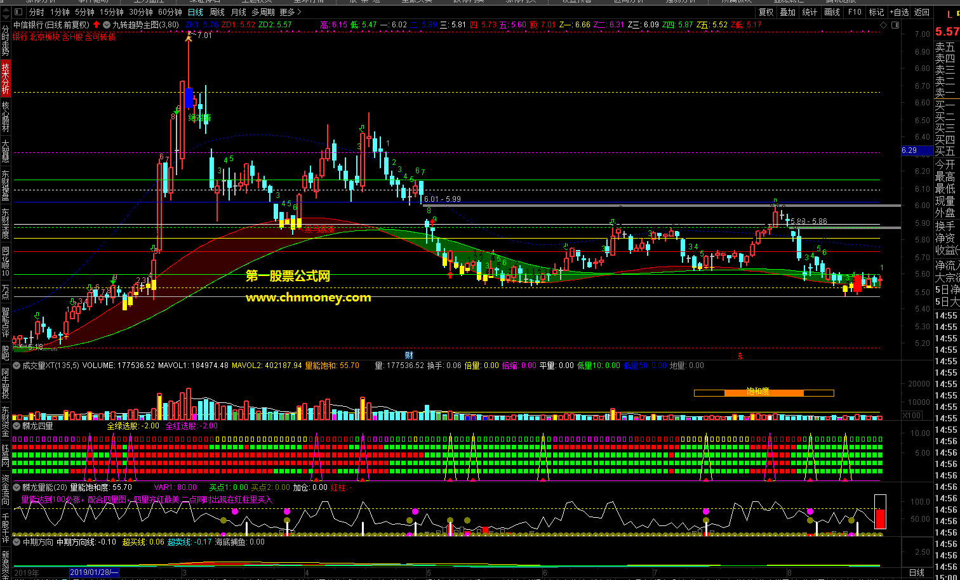Open the 东财资金 sidebar tab
Viewport: 960px width, 580px height.
(x=6, y=422)
